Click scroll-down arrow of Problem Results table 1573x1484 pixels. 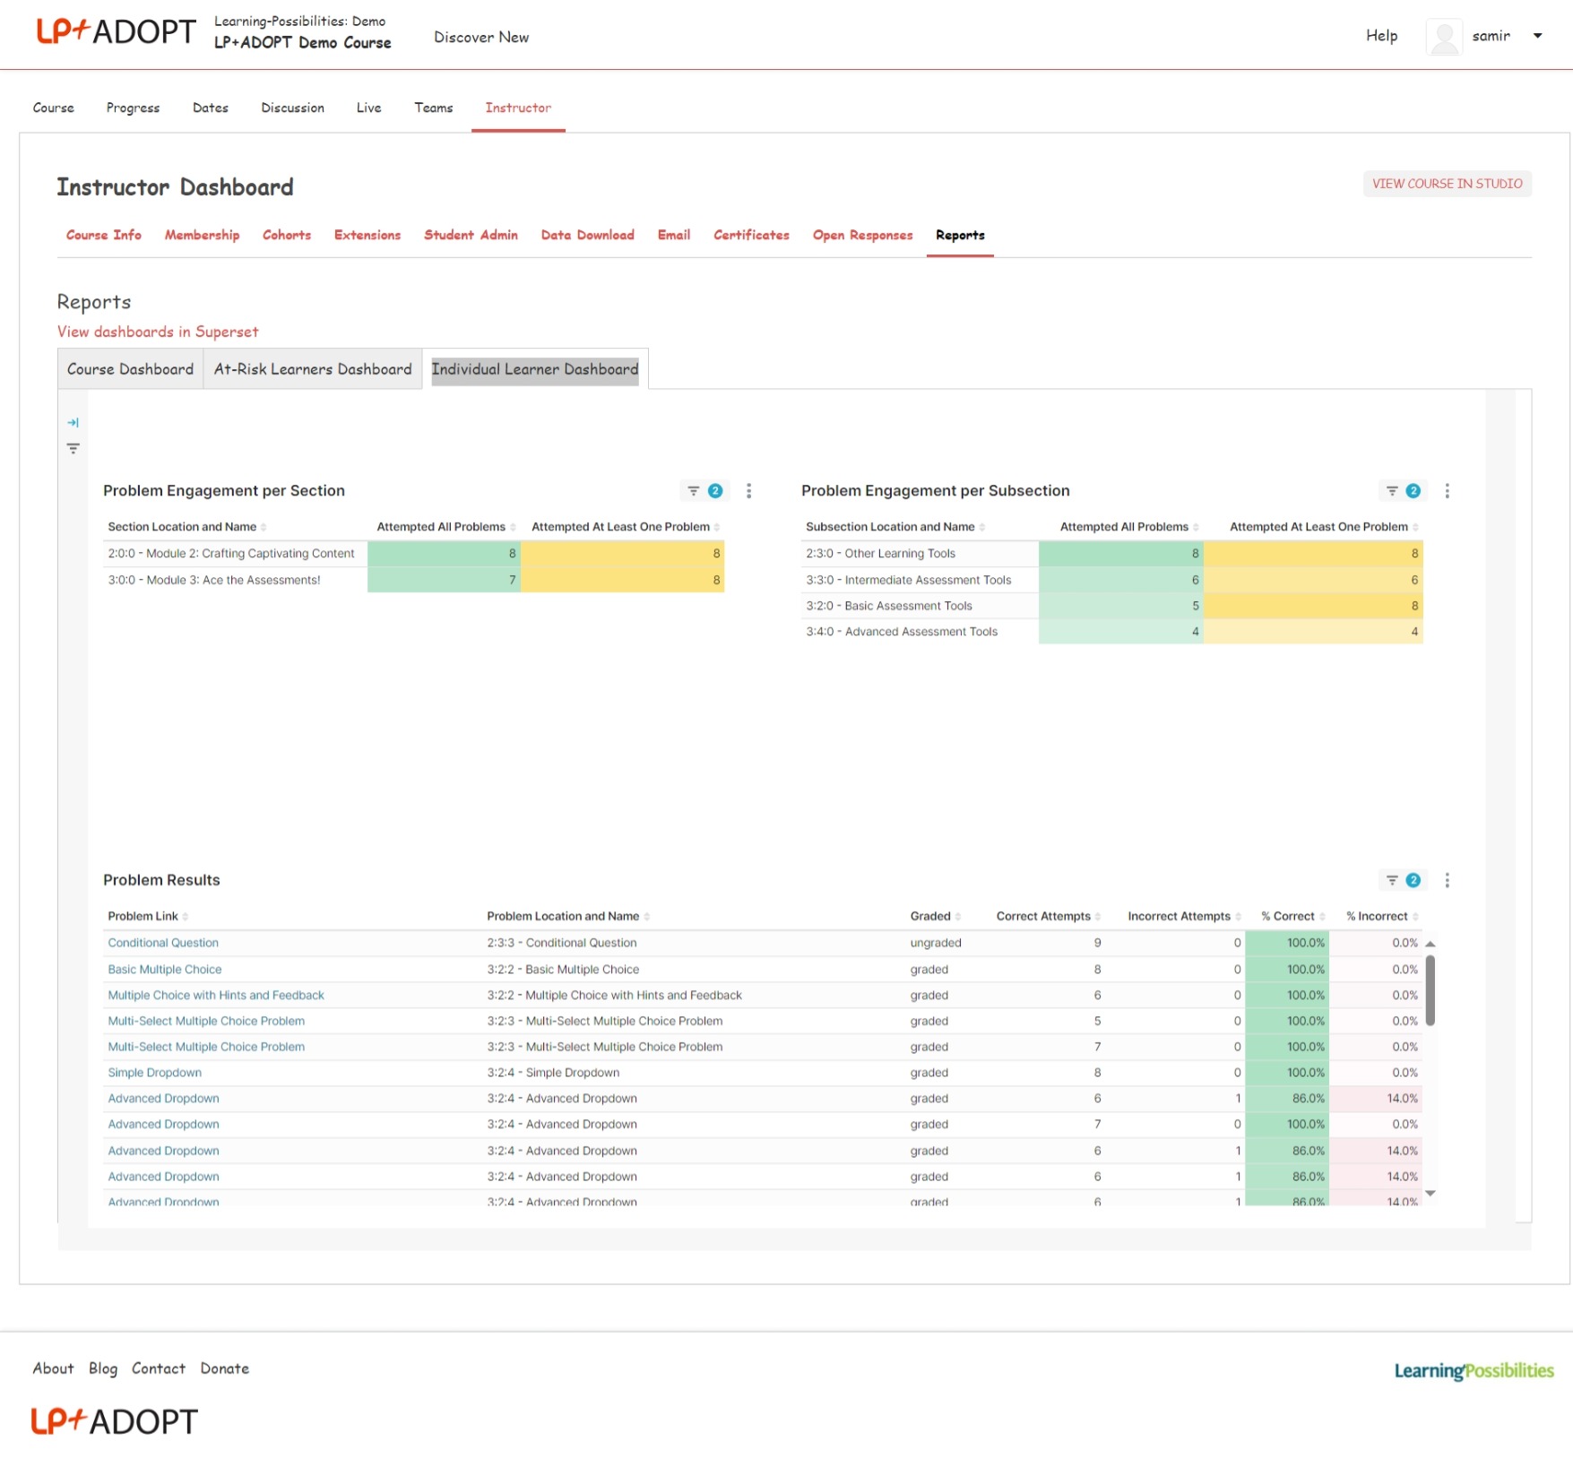click(x=1430, y=1194)
